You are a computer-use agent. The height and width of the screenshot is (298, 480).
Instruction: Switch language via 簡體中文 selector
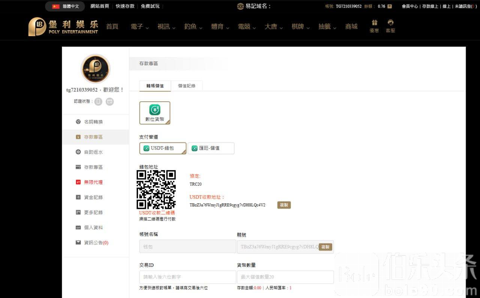point(65,6)
